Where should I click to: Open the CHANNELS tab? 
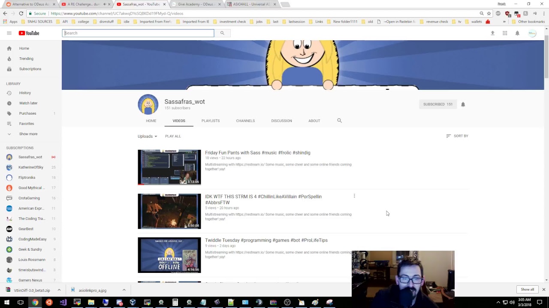point(245,121)
